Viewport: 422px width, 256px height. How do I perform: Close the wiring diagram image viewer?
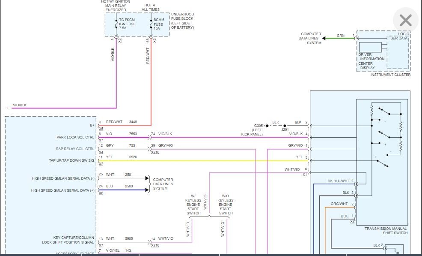pos(406,20)
